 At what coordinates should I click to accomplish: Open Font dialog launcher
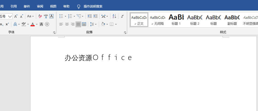(x=54, y=33)
